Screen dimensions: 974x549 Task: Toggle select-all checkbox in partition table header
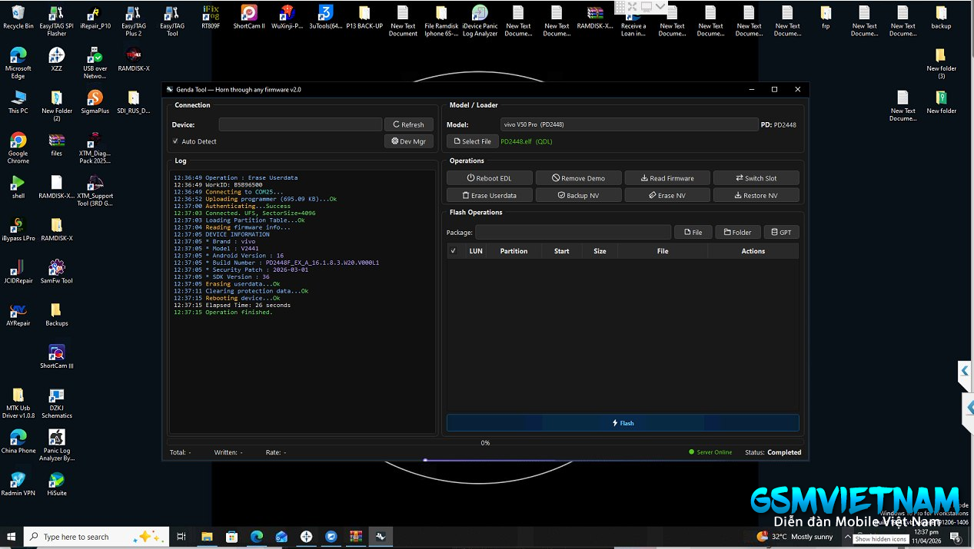453,251
